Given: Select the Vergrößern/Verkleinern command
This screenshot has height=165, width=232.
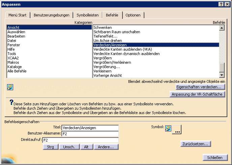Looking at the screenshot, I should pos(156,62).
